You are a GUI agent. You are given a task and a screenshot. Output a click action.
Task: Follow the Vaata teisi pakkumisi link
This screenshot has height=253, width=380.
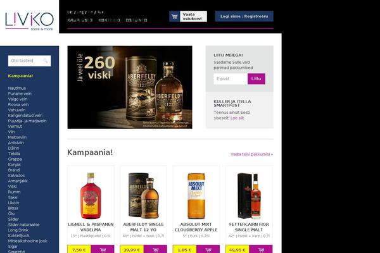click(x=251, y=154)
